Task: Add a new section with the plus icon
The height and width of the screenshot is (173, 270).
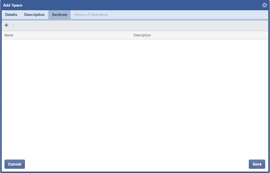Action: 7,25
